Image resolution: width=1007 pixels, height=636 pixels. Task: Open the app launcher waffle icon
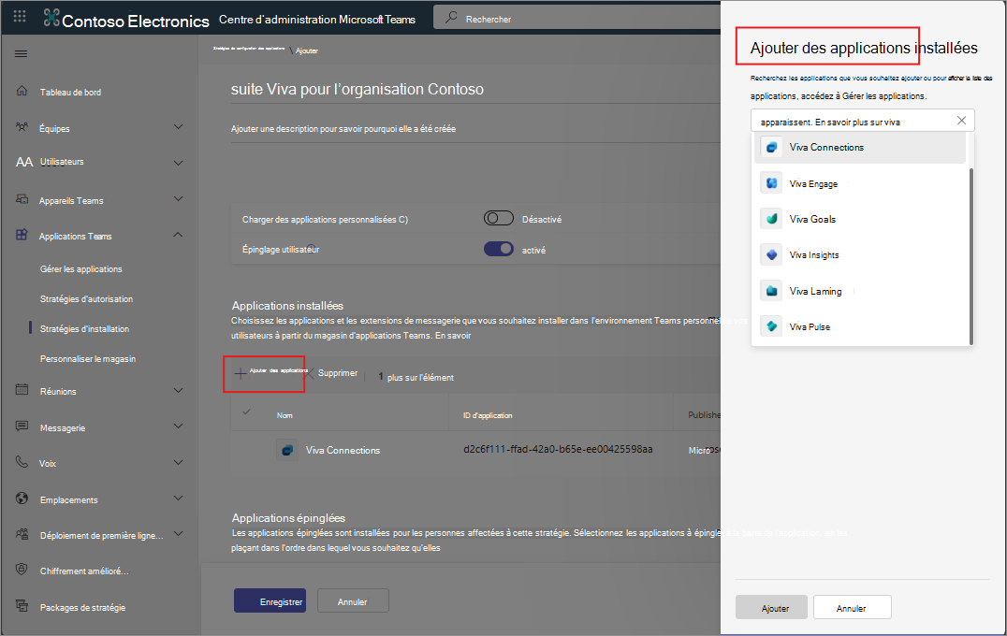[20, 18]
